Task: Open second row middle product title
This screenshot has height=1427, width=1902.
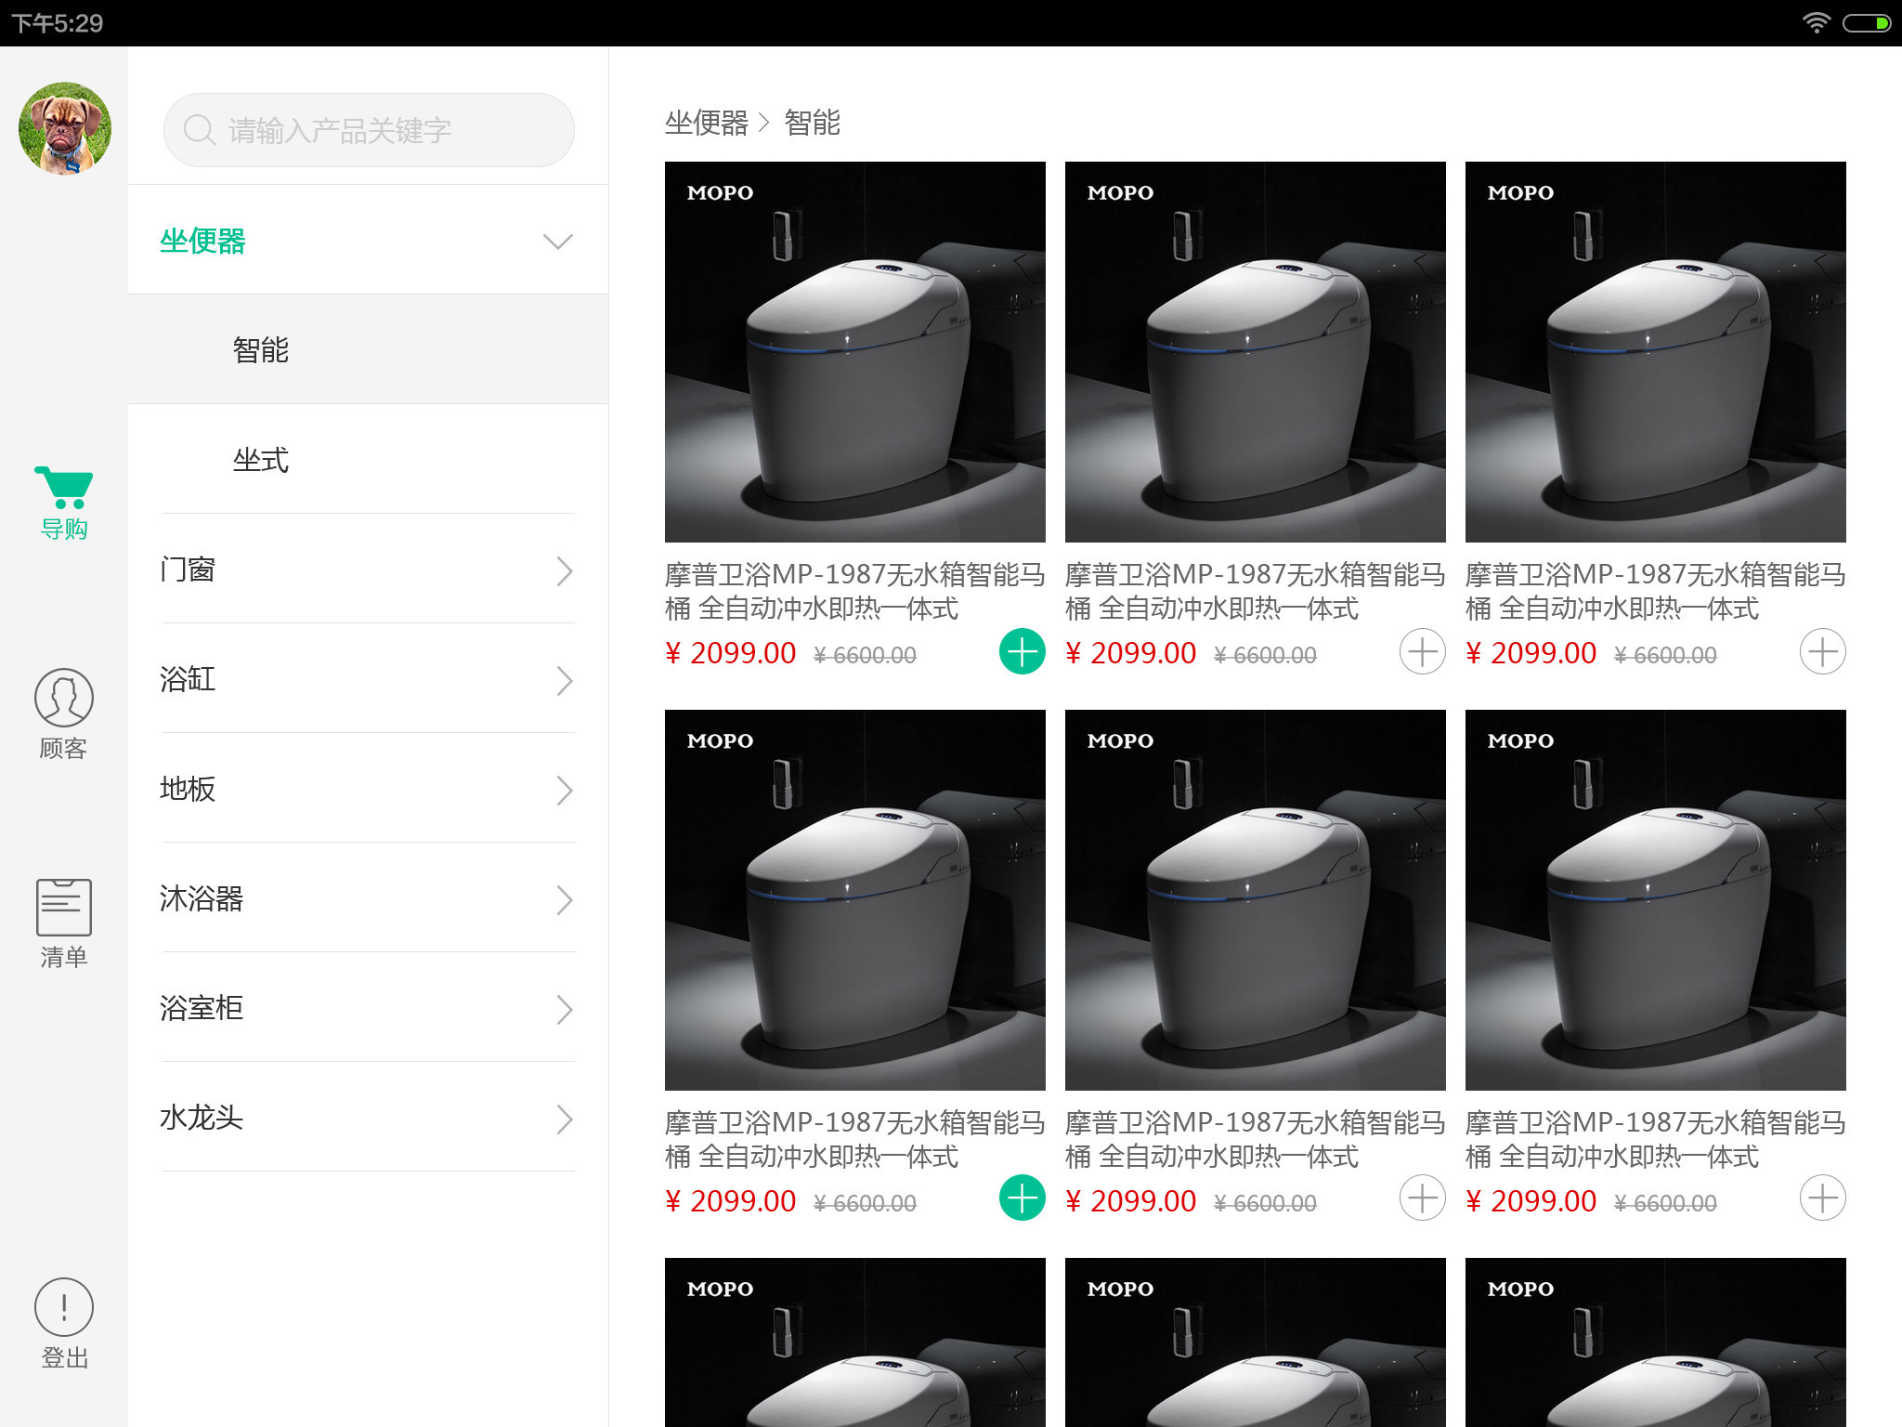Action: click(x=1256, y=1140)
